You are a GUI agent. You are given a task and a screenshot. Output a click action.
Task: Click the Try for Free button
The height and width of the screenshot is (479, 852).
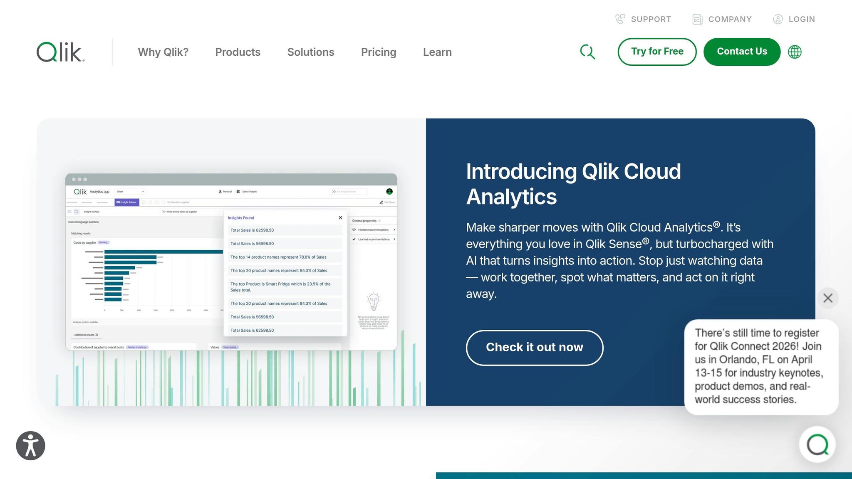(x=657, y=52)
